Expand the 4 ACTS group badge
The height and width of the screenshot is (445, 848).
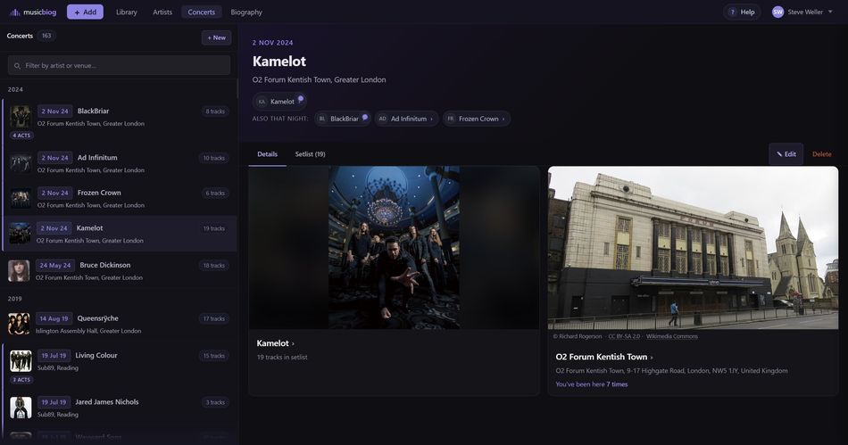coord(22,136)
